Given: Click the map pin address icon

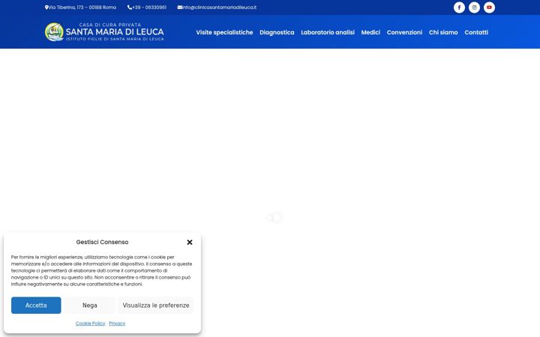Looking at the screenshot, I should (x=46, y=7).
